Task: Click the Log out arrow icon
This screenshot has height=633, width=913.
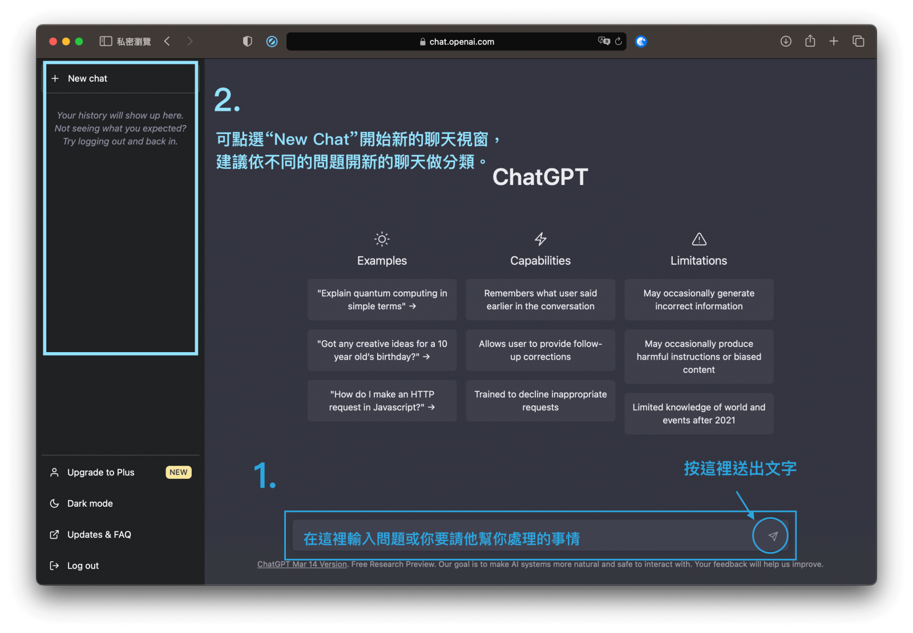Action: pyautogui.click(x=54, y=566)
